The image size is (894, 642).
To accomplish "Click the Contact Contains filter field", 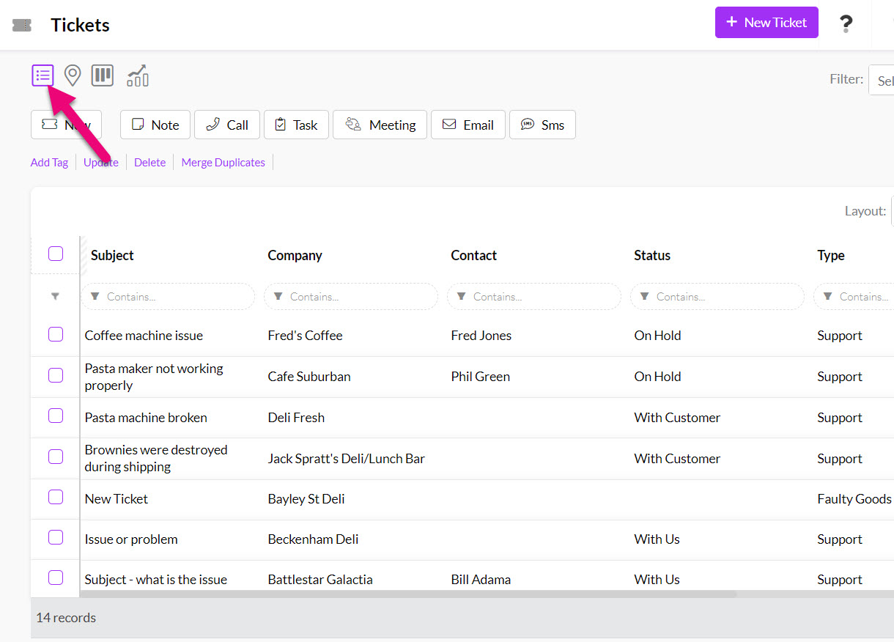I will pos(534,297).
